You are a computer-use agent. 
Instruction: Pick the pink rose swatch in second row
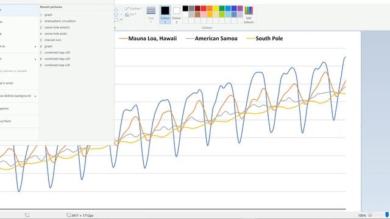[x=204, y=15]
